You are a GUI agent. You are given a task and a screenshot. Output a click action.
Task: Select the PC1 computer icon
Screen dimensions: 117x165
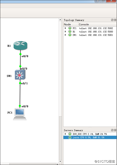[x=20, y=114]
